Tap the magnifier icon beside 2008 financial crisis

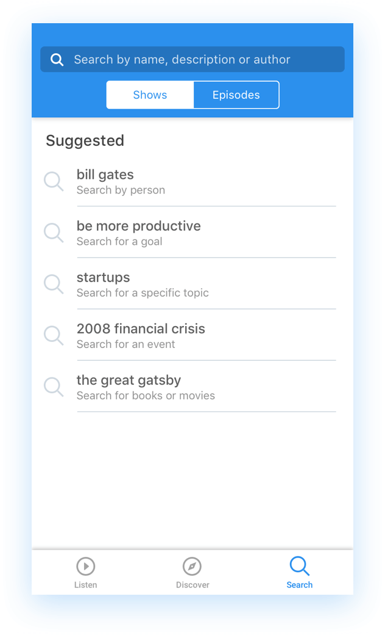54,335
